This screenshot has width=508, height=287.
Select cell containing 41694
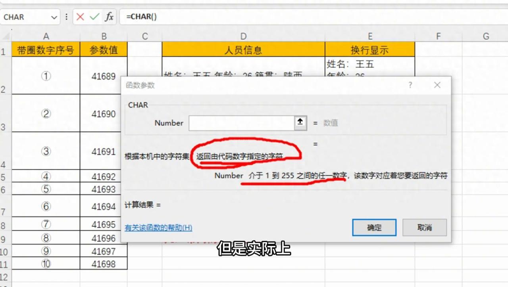click(x=104, y=206)
